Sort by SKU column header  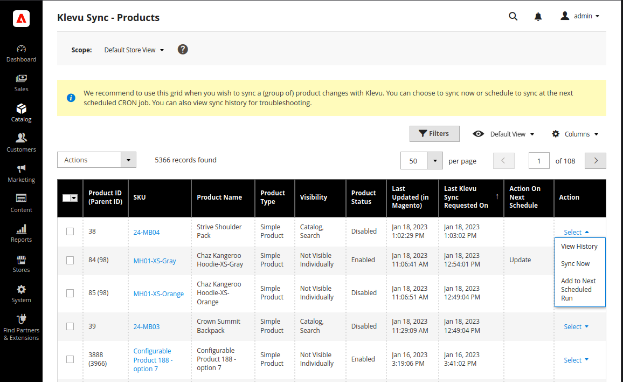tap(160, 197)
